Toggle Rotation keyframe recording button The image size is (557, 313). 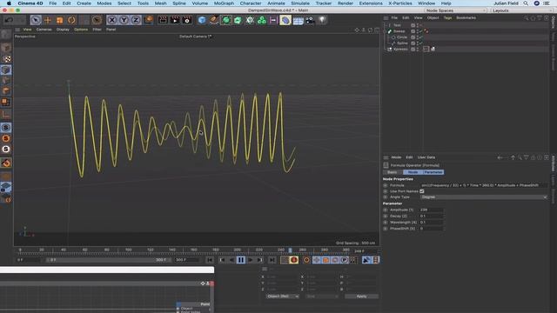[335, 260]
